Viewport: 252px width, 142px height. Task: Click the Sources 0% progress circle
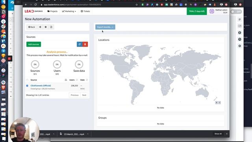click(35, 64)
